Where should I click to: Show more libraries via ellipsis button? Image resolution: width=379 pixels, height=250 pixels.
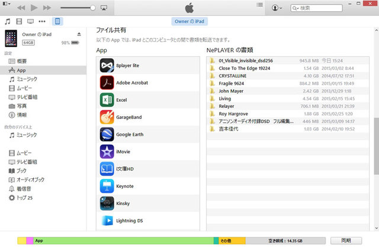[x=43, y=21]
